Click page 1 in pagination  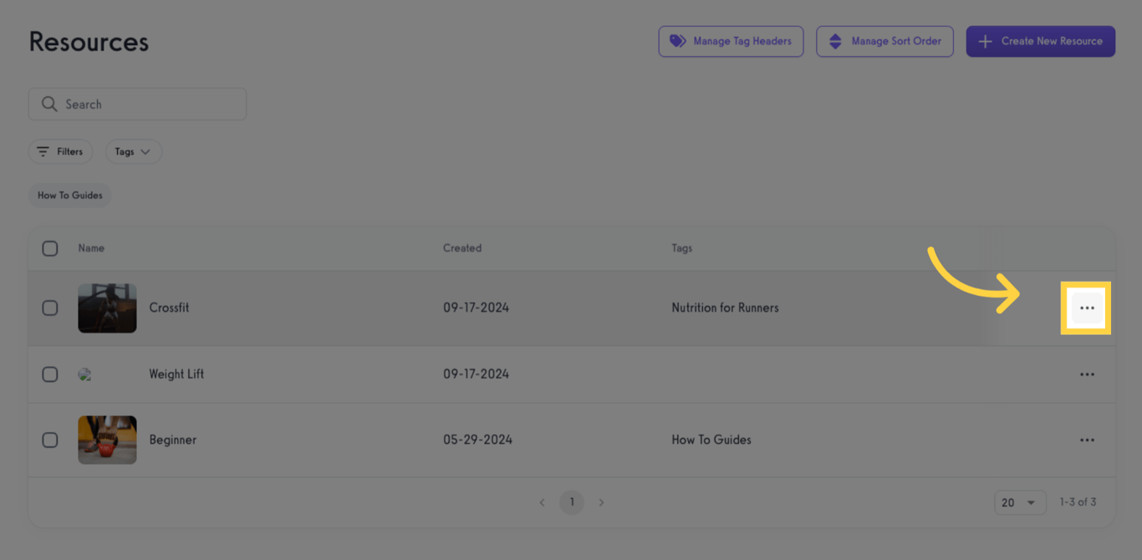[572, 502]
